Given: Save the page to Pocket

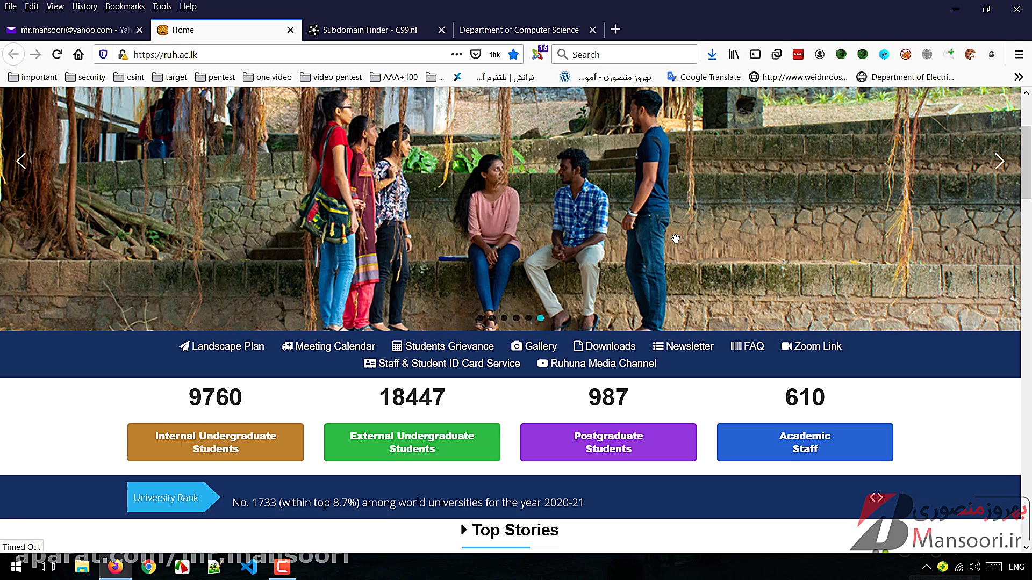Looking at the screenshot, I should [476, 54].
